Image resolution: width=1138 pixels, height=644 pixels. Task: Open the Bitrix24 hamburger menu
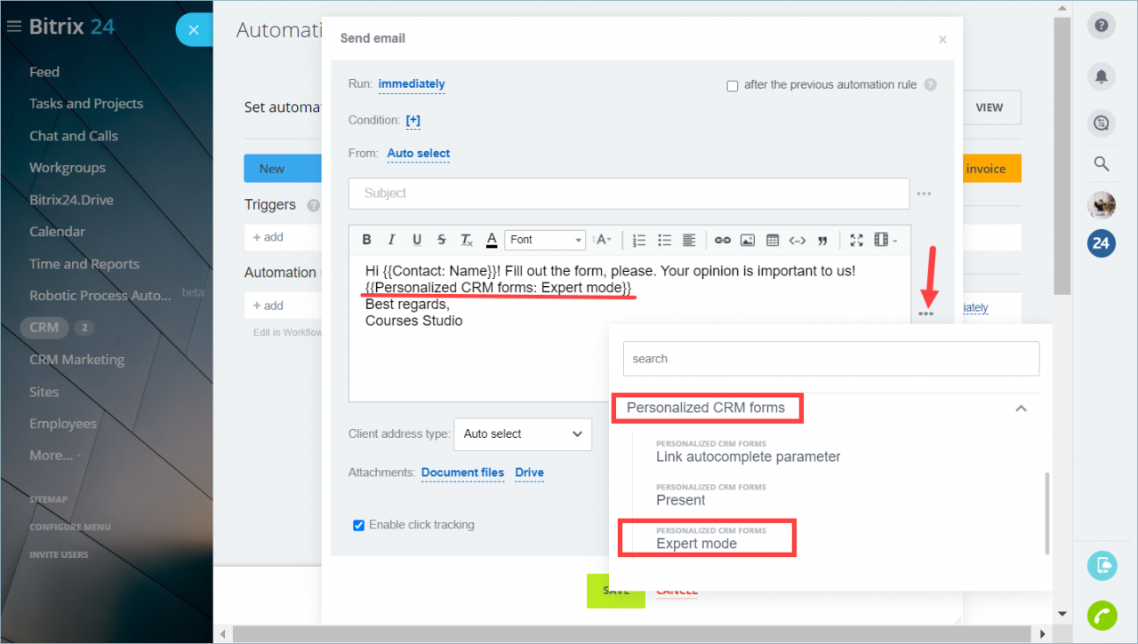13,27
